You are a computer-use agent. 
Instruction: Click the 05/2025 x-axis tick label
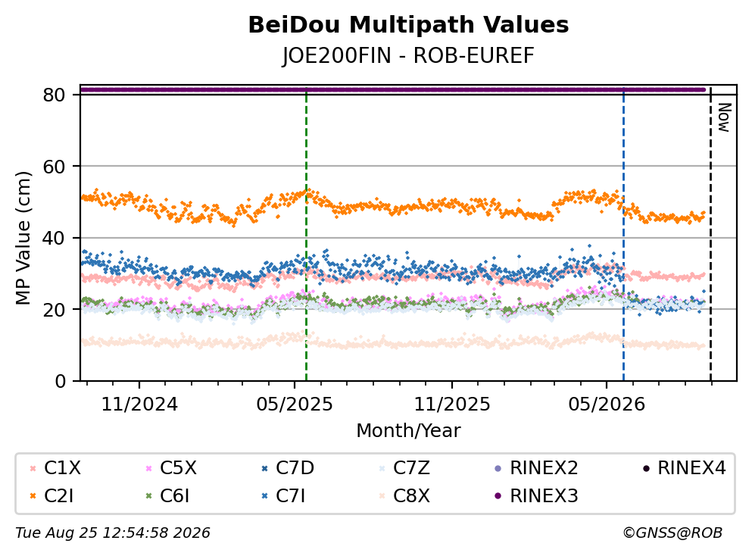[x=294, y=405]
